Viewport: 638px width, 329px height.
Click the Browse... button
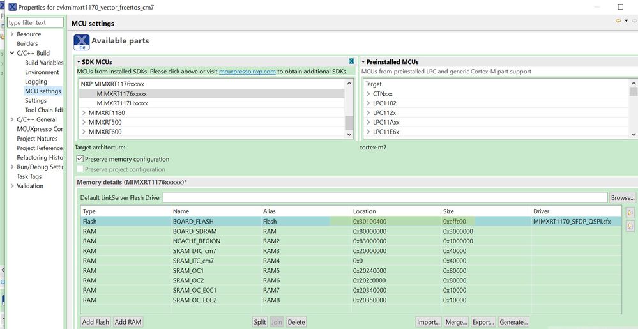tap(623, 197)
